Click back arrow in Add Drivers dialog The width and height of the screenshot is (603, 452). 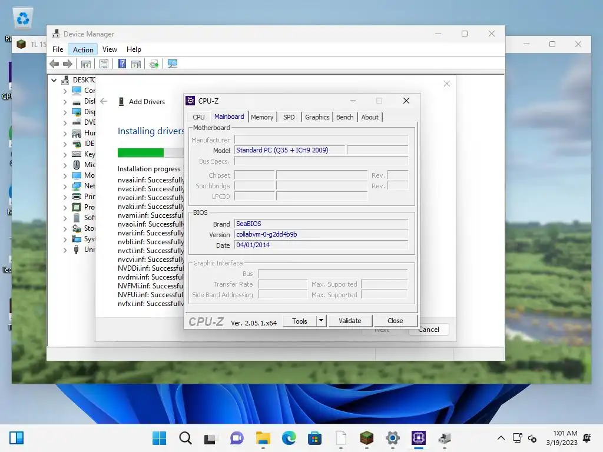click(104, 101)
